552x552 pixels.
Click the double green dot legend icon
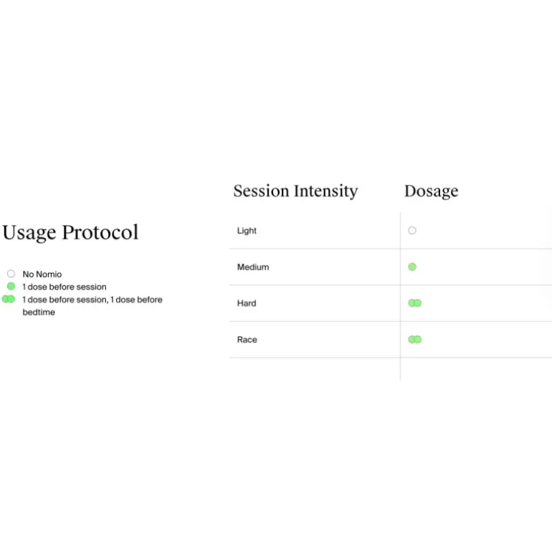pyautogui.click(x=9, y=299)
